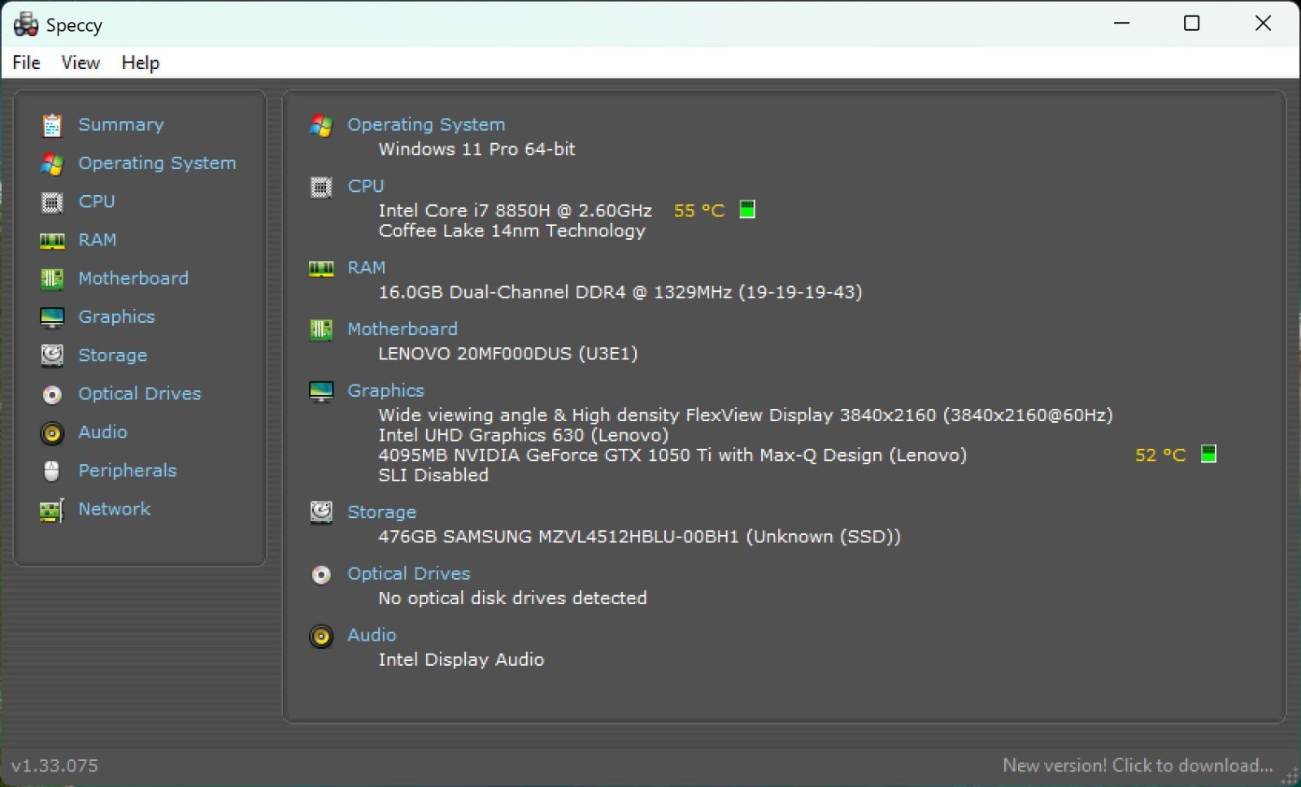Click 'Coffee Lake 14nm Technology' text
This screenshot has width=1301, height=787.
512,231
